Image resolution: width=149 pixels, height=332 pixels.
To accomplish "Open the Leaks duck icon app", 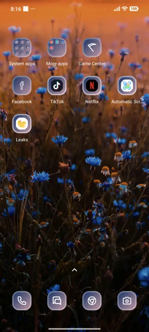I will coord(22,124).
